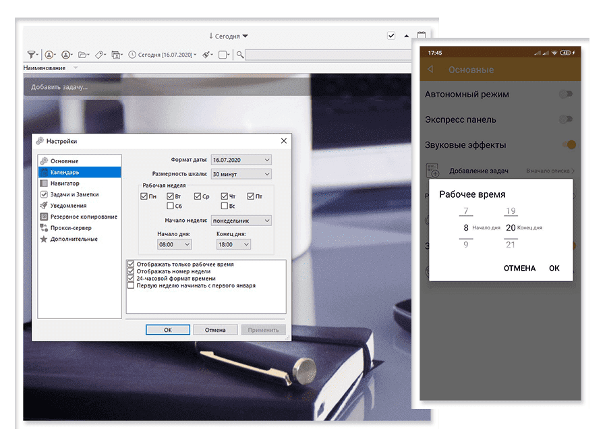Open the Начало дня time dropdown

pos(174,244)
